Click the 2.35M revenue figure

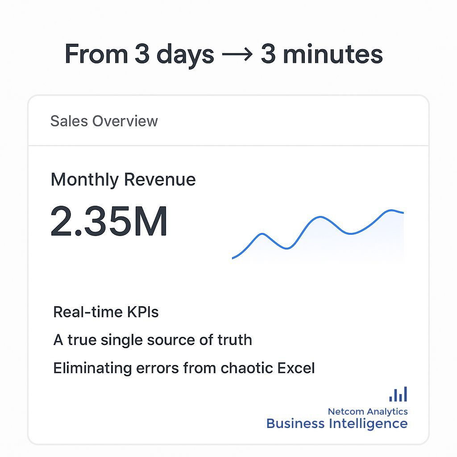(x=109, y=221)
